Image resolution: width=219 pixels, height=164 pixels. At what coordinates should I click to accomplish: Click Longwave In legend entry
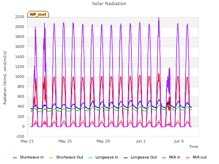click(x=103, y=157)
